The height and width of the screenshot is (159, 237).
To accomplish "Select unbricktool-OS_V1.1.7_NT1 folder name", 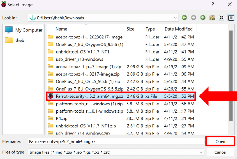I will pos(82,52).
